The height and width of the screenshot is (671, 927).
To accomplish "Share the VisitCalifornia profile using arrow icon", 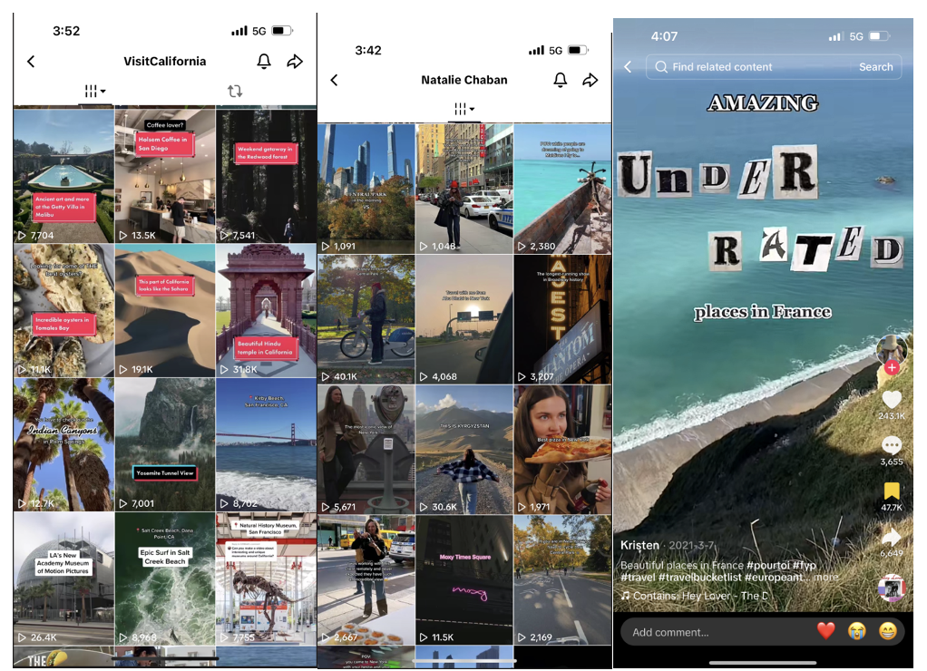I will [x=295, y=62].
